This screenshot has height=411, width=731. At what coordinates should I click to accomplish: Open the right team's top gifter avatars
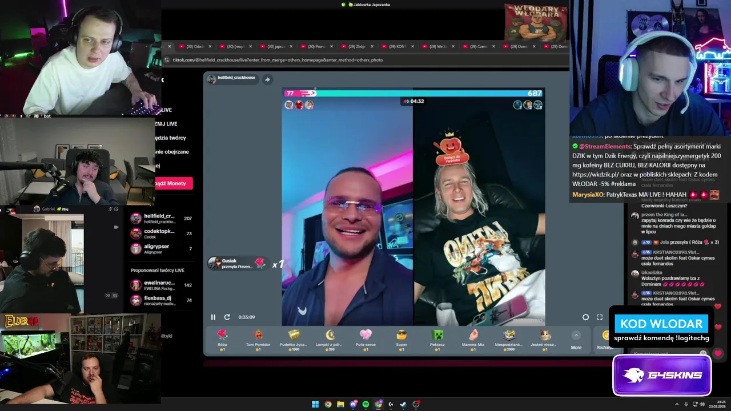(x=528, y=104)
